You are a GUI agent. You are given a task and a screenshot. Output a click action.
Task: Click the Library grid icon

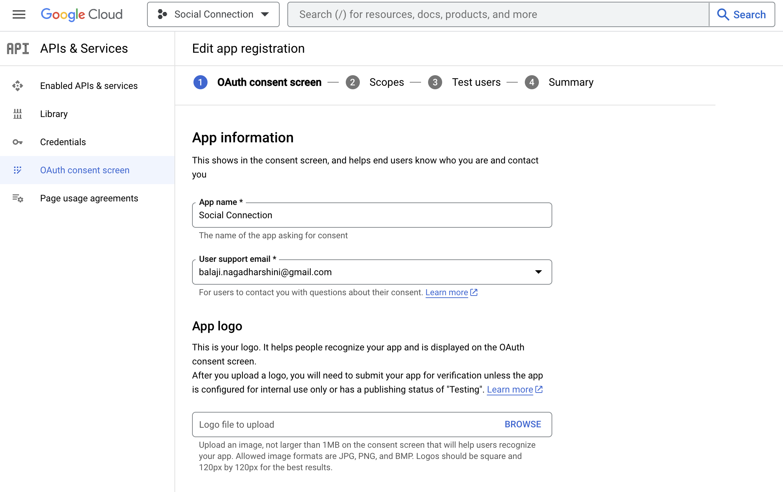18,114
